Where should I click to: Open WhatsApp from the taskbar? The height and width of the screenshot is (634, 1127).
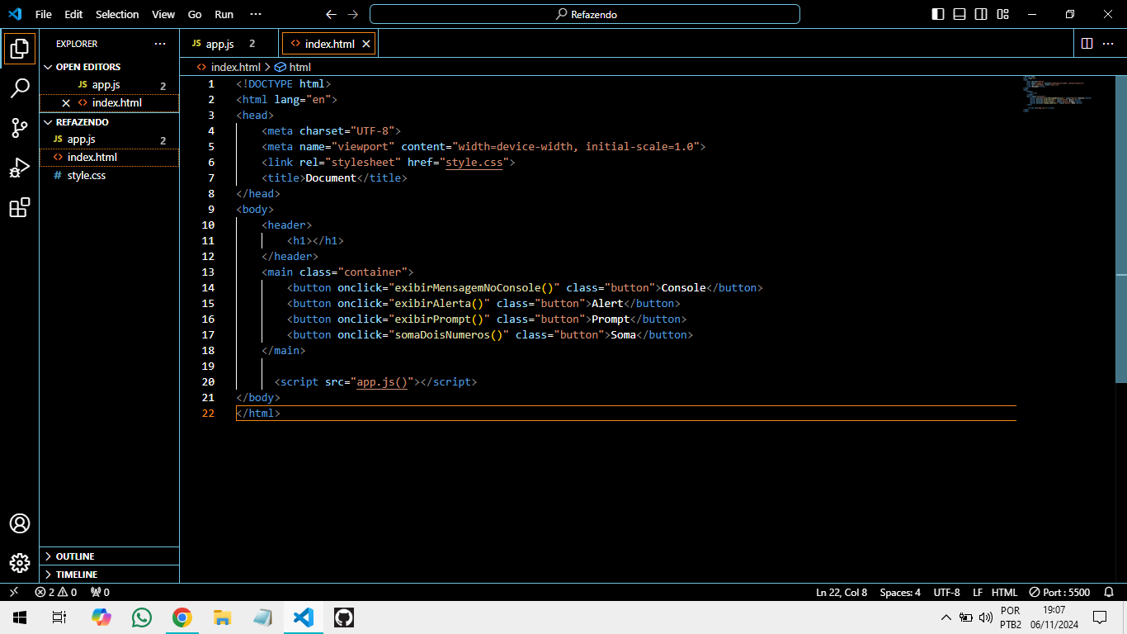click(x=142, y=617)
